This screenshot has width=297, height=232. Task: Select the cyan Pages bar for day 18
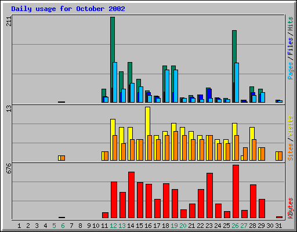(x=167, y=86)
